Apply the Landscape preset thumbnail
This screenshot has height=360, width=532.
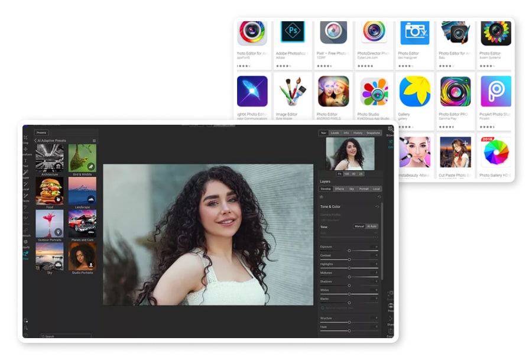coord(82,191)
